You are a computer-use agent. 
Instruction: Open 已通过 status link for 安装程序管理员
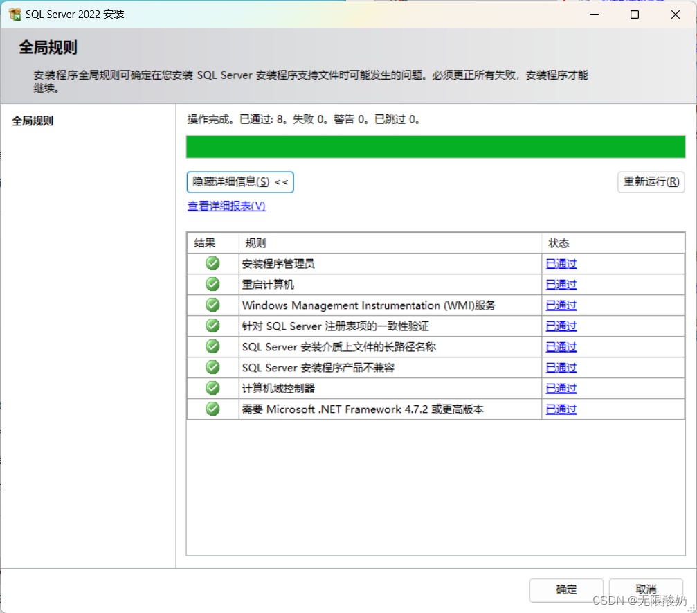(561, 264)
